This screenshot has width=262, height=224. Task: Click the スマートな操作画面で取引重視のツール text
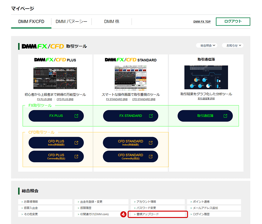pos(131,94)
